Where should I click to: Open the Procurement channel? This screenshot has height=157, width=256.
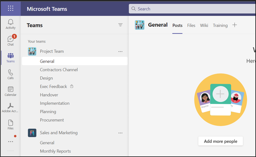(x=52, y=120)
